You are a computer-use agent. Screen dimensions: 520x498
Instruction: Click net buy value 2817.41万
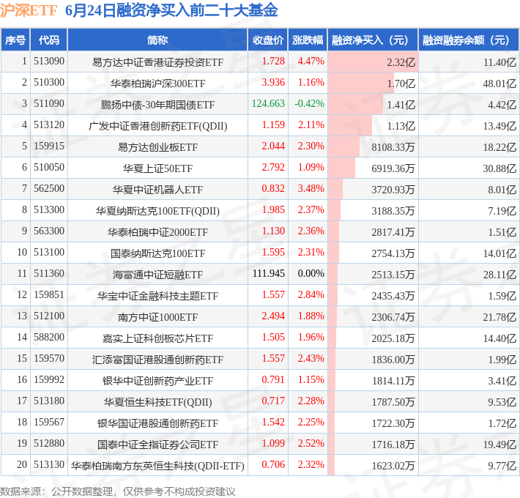(x=393, y=231)
